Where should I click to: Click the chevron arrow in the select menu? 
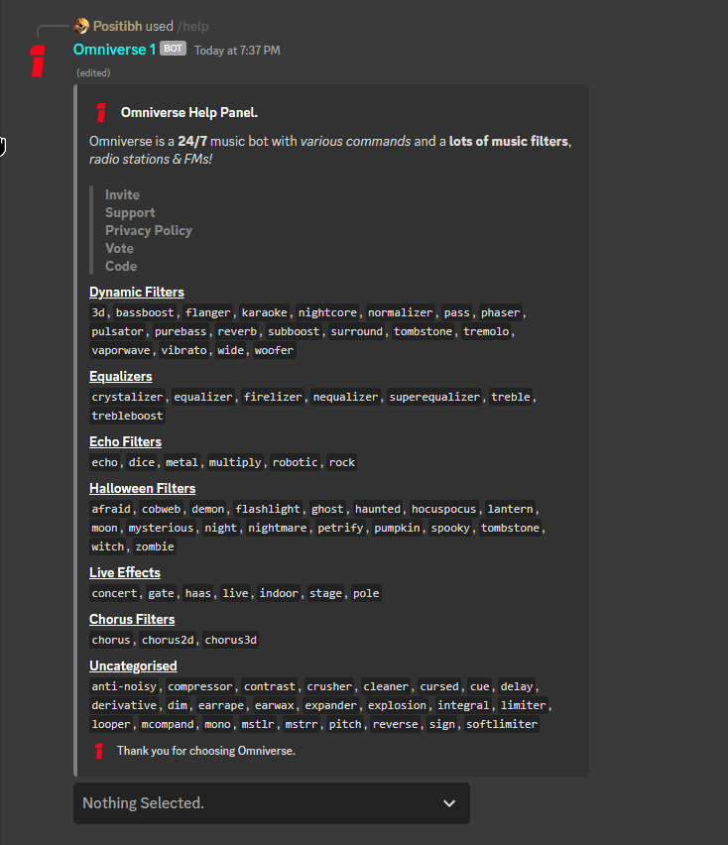click(x=449, y=803)
